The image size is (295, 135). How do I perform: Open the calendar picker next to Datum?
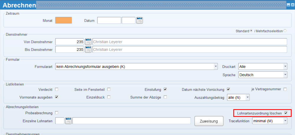point(140,20)
